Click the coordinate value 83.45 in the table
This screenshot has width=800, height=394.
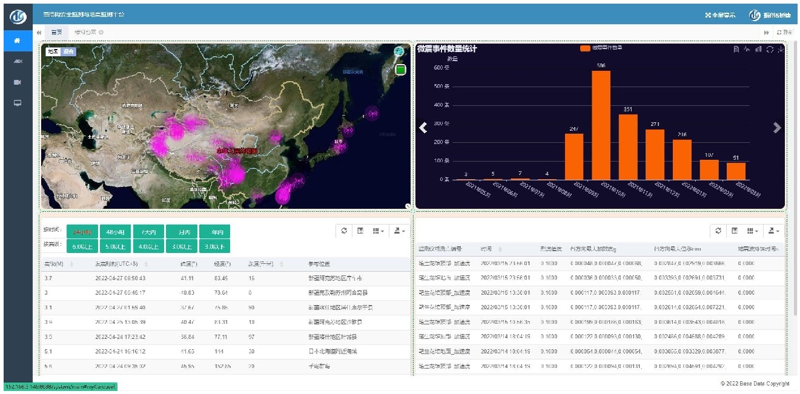220,278
